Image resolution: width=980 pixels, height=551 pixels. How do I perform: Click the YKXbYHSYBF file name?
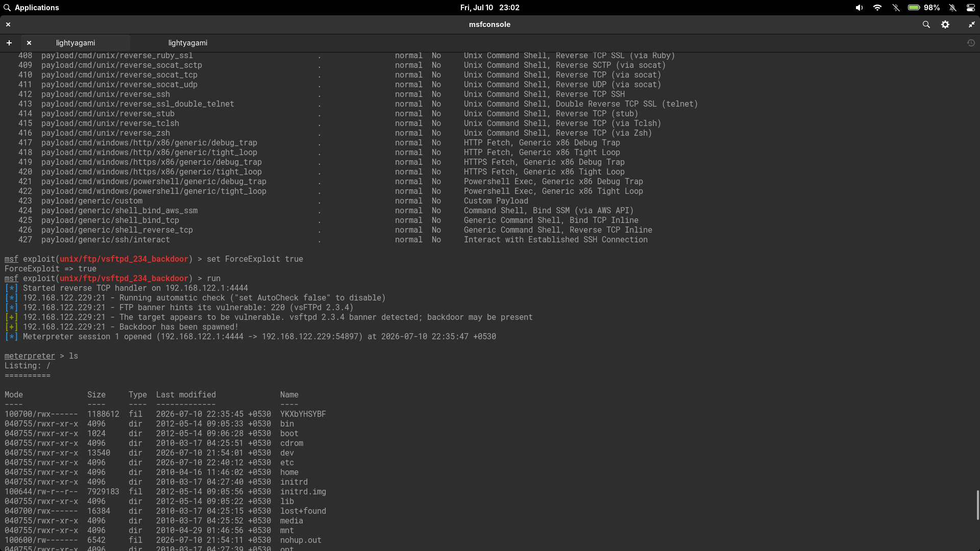pyautogui.click(x=303, y=414)
